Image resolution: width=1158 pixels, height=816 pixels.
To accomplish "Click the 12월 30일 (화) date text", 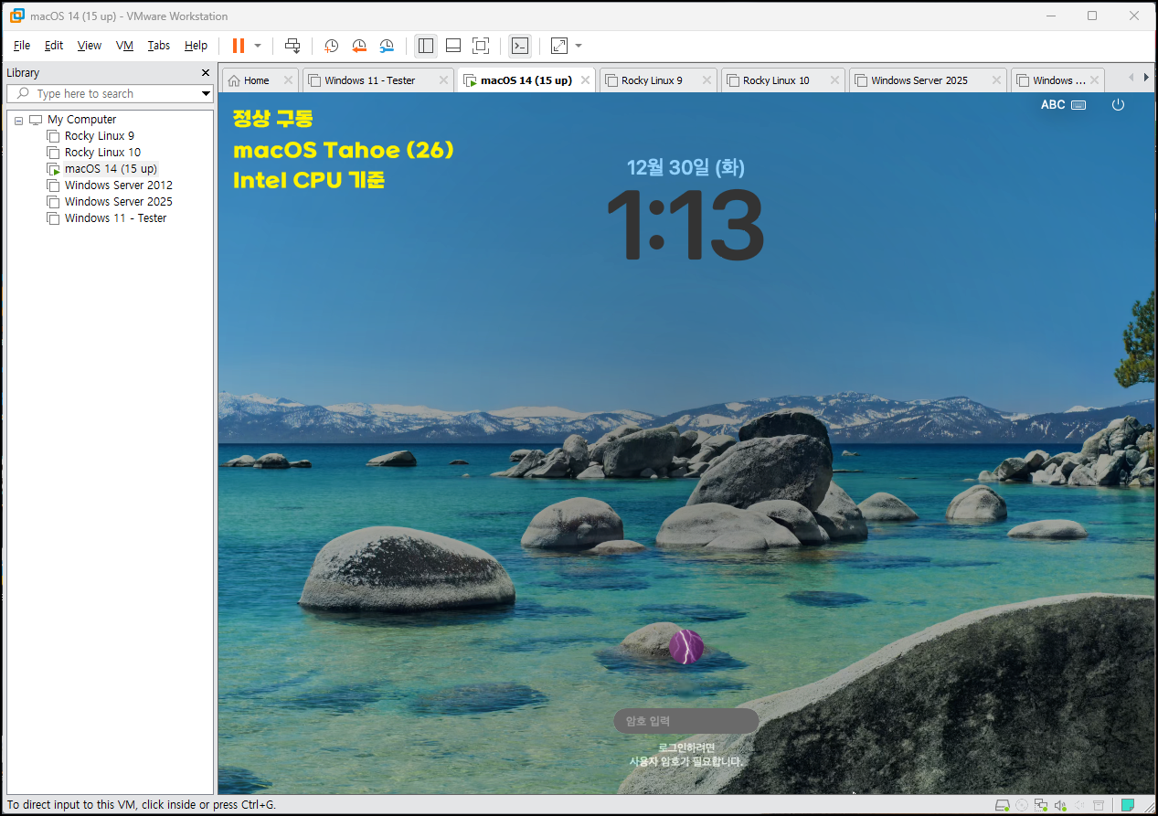I will click(x=685, y=167).
